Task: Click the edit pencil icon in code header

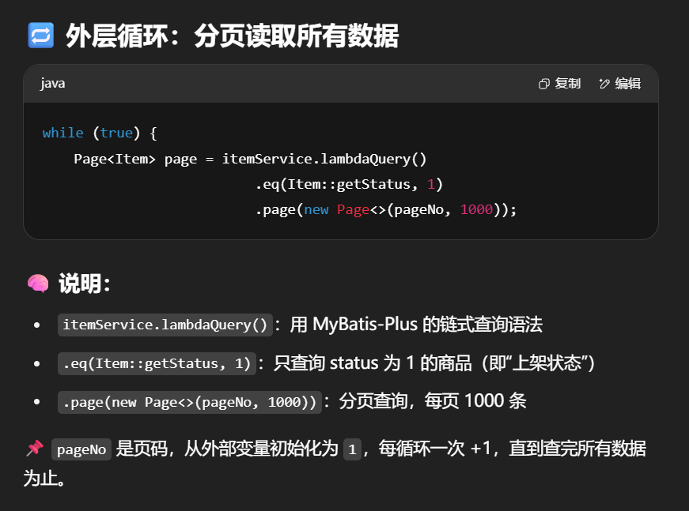Action: pyautogui.click(x=605, y=84)
